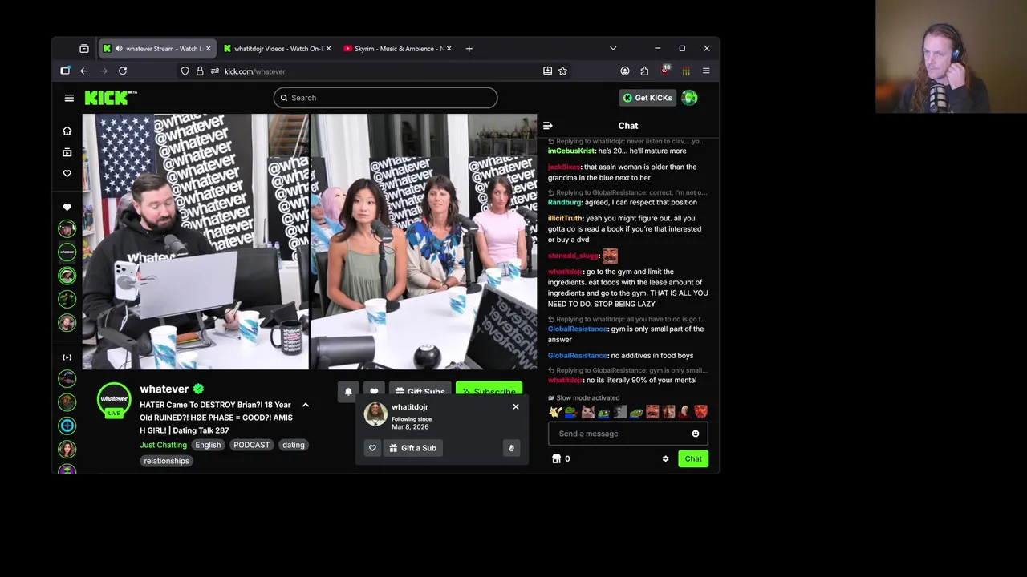Click the Send a message field
The width and height of the screenshot is (1027, 577).
pyautogui.click(x=619, y=434)
